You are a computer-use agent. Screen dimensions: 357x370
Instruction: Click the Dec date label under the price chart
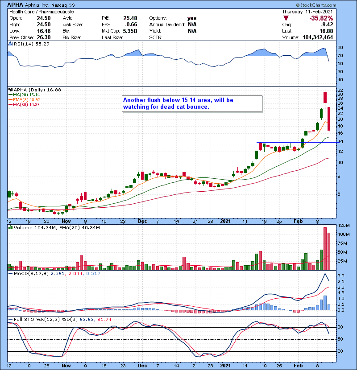[142, 222]
